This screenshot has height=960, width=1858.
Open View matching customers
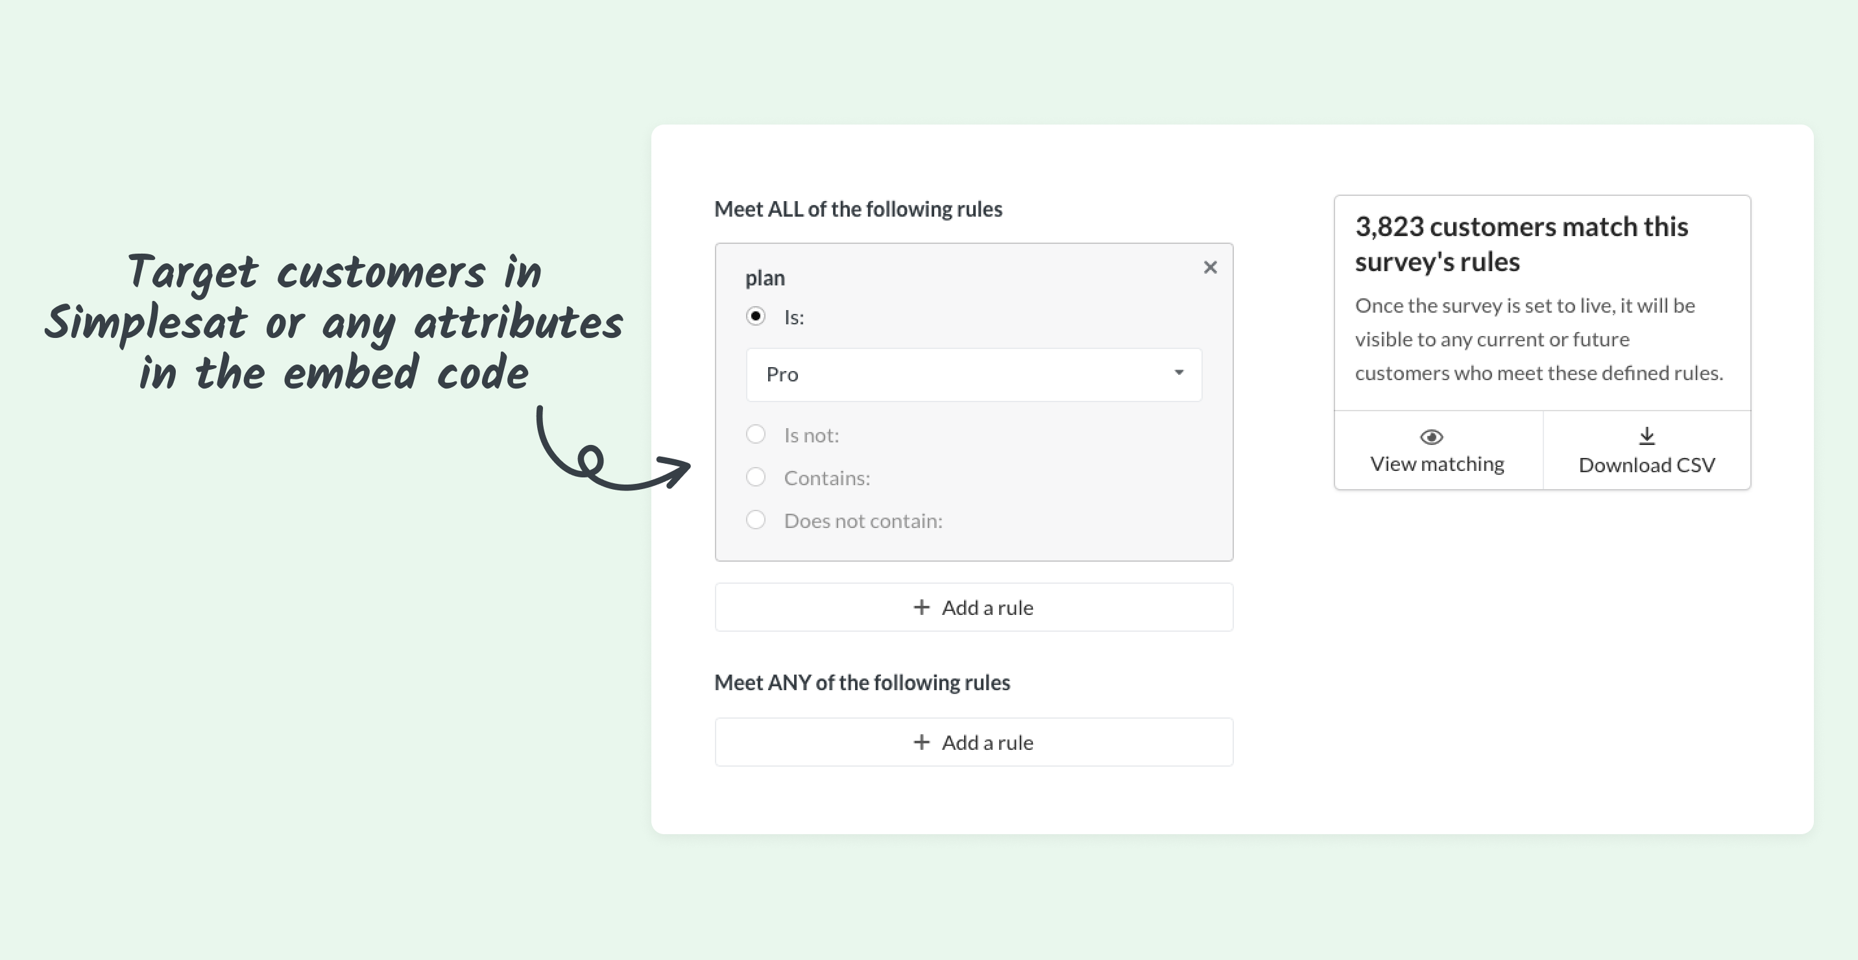pyautogui.click(x=1438, y=451)
